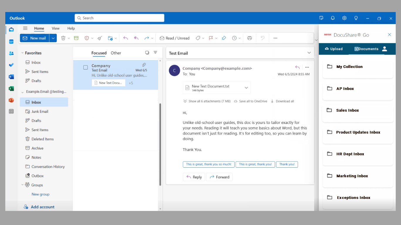Click the filter icon in message list
This screenshot has width=401, height=225.
(x=156, y=53)
